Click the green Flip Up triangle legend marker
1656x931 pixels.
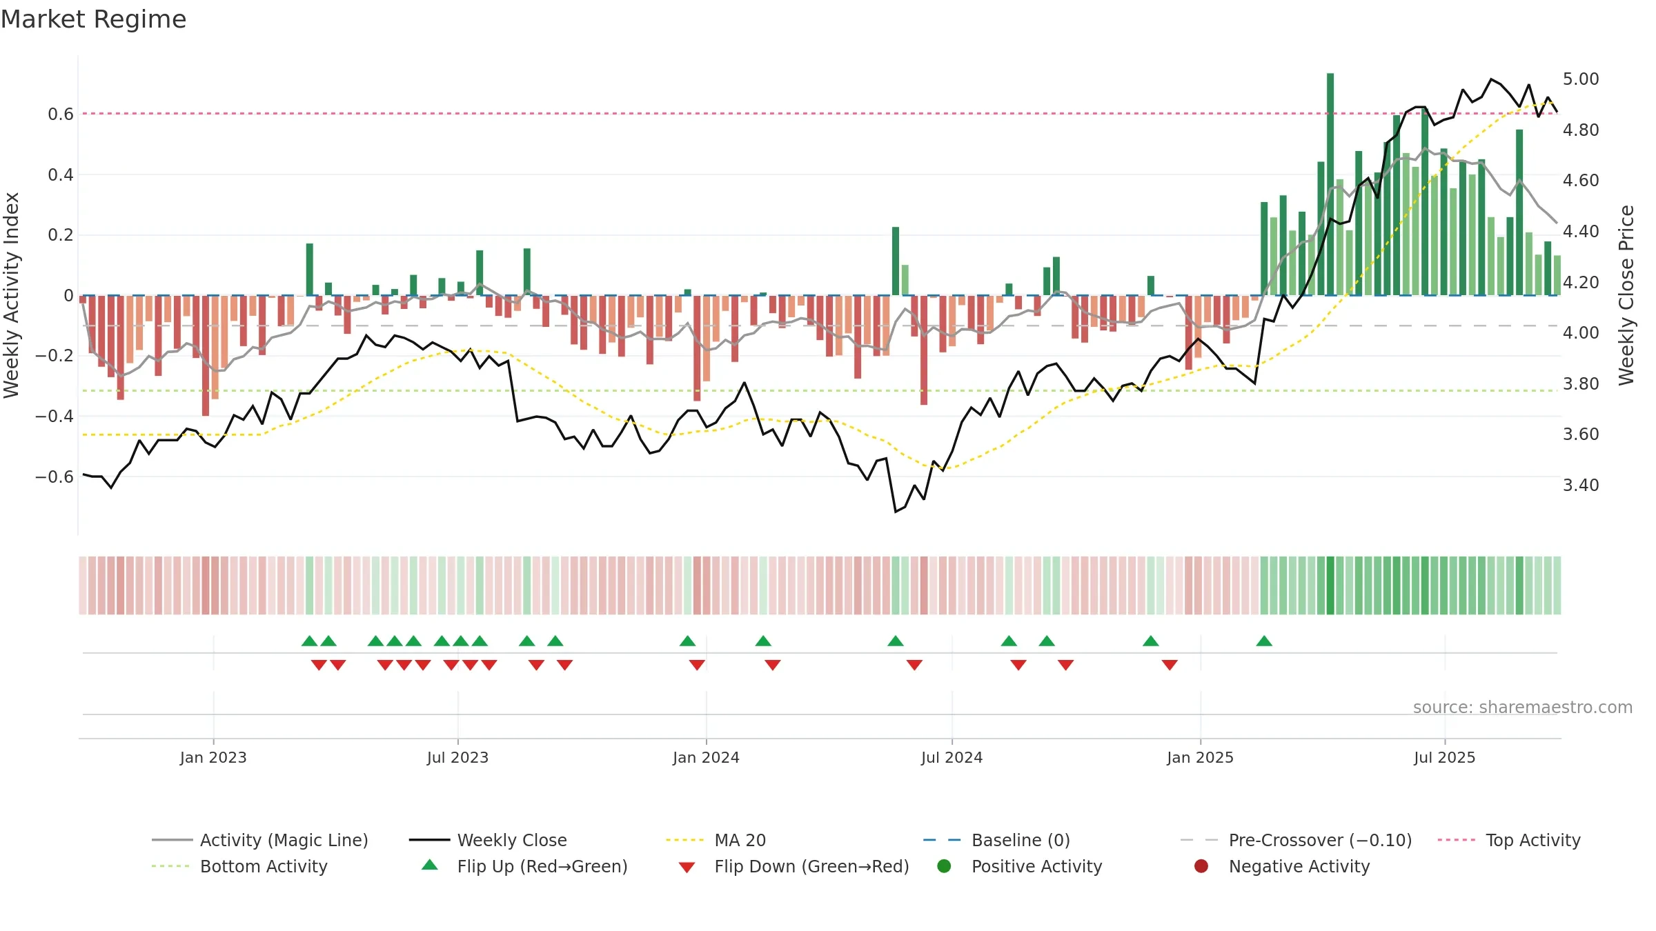point(430,865)
